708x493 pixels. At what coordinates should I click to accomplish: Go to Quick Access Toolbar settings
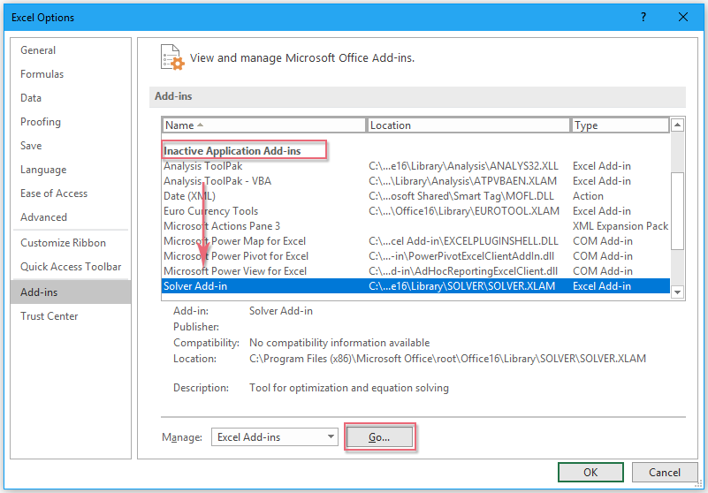71,267
